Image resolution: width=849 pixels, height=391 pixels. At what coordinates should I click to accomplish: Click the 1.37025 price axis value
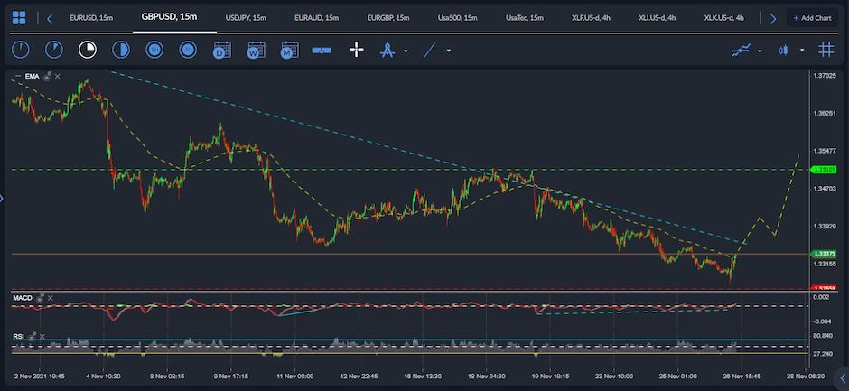click(x=826, y=76)
